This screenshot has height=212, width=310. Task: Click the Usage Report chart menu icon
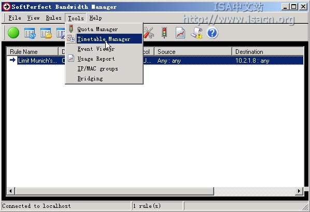click(x=71, y=59)
